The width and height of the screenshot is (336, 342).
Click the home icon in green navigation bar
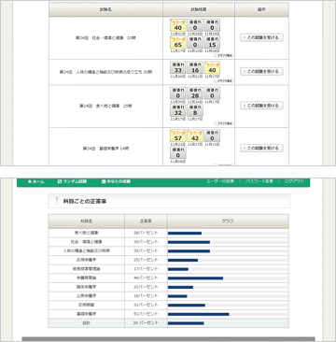click(x=30, y=181)
